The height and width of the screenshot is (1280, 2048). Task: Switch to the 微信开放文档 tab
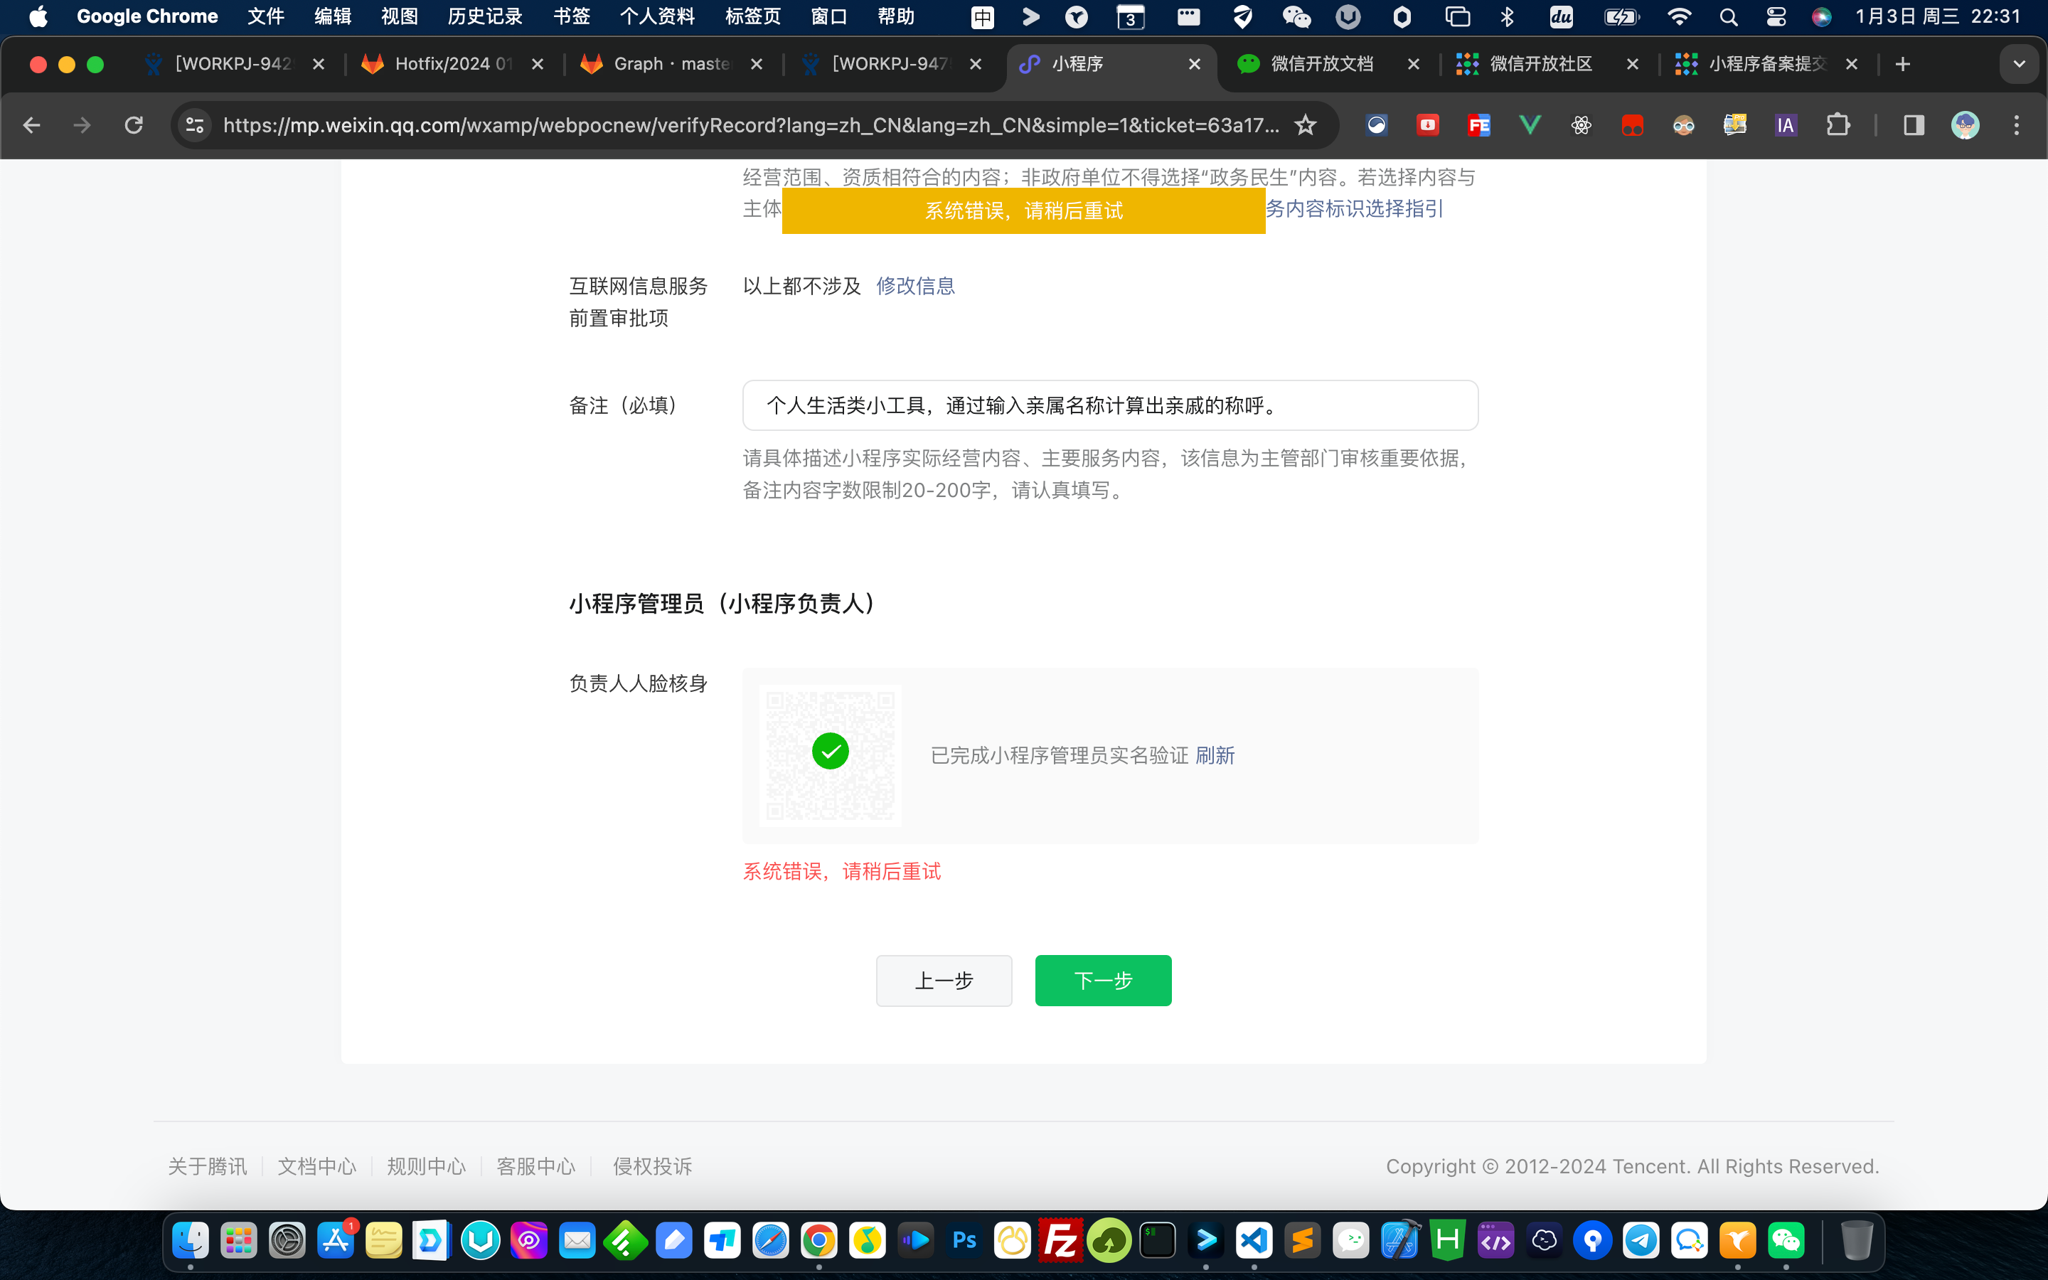point(1321,64)
